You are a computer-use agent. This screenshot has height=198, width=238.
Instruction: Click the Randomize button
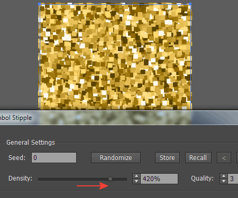coord(116,157)
